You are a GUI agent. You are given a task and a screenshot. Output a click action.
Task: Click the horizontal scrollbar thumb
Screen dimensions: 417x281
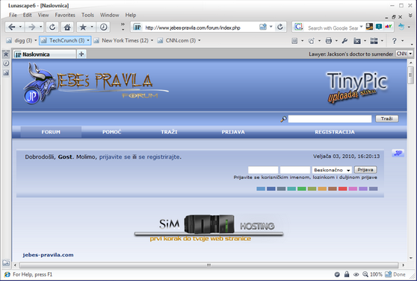(208, 265)
